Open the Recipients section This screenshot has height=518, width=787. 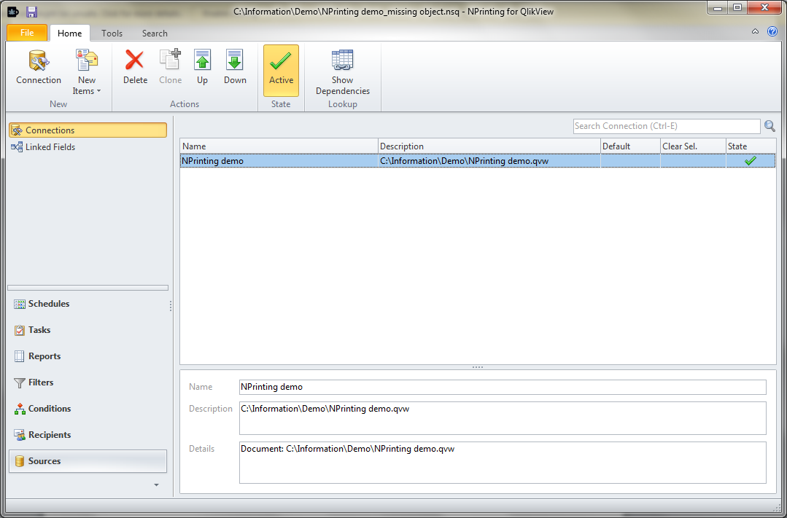point(88,435)
